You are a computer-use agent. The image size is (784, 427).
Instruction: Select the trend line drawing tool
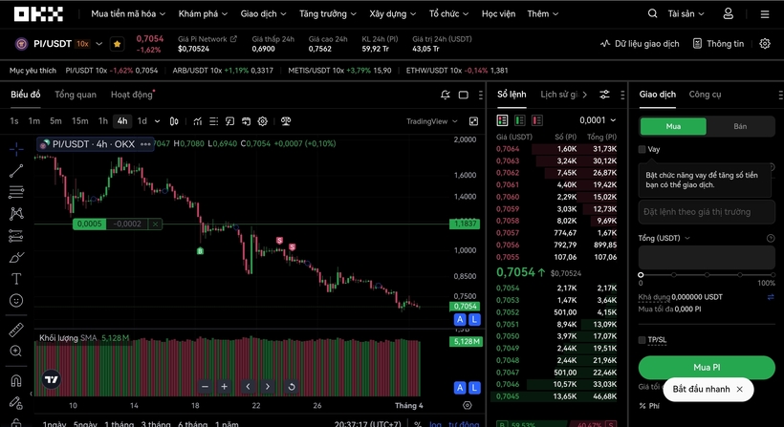point(16,171)
